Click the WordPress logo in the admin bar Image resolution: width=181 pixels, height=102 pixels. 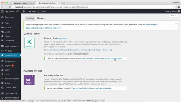click(x=2, y=11)
